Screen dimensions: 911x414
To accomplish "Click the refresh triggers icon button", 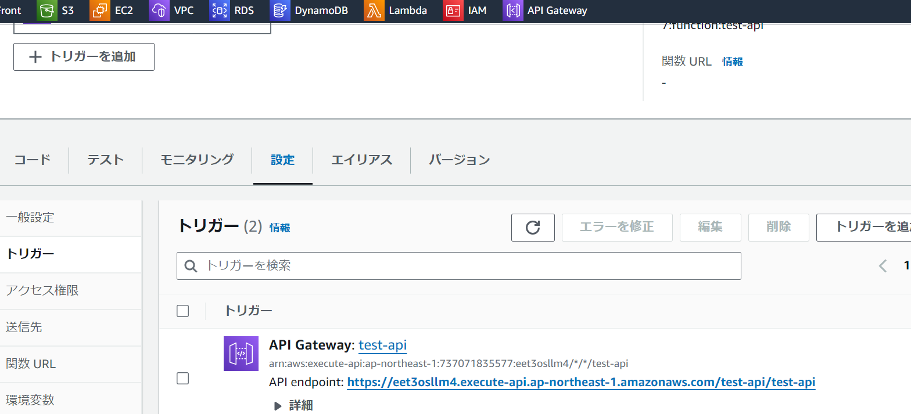I will point(533,227).
